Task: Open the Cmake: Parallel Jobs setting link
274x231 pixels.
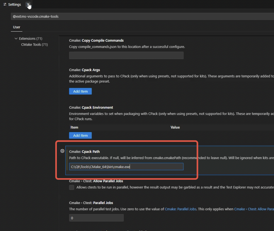Action: (x=181, y=209)
